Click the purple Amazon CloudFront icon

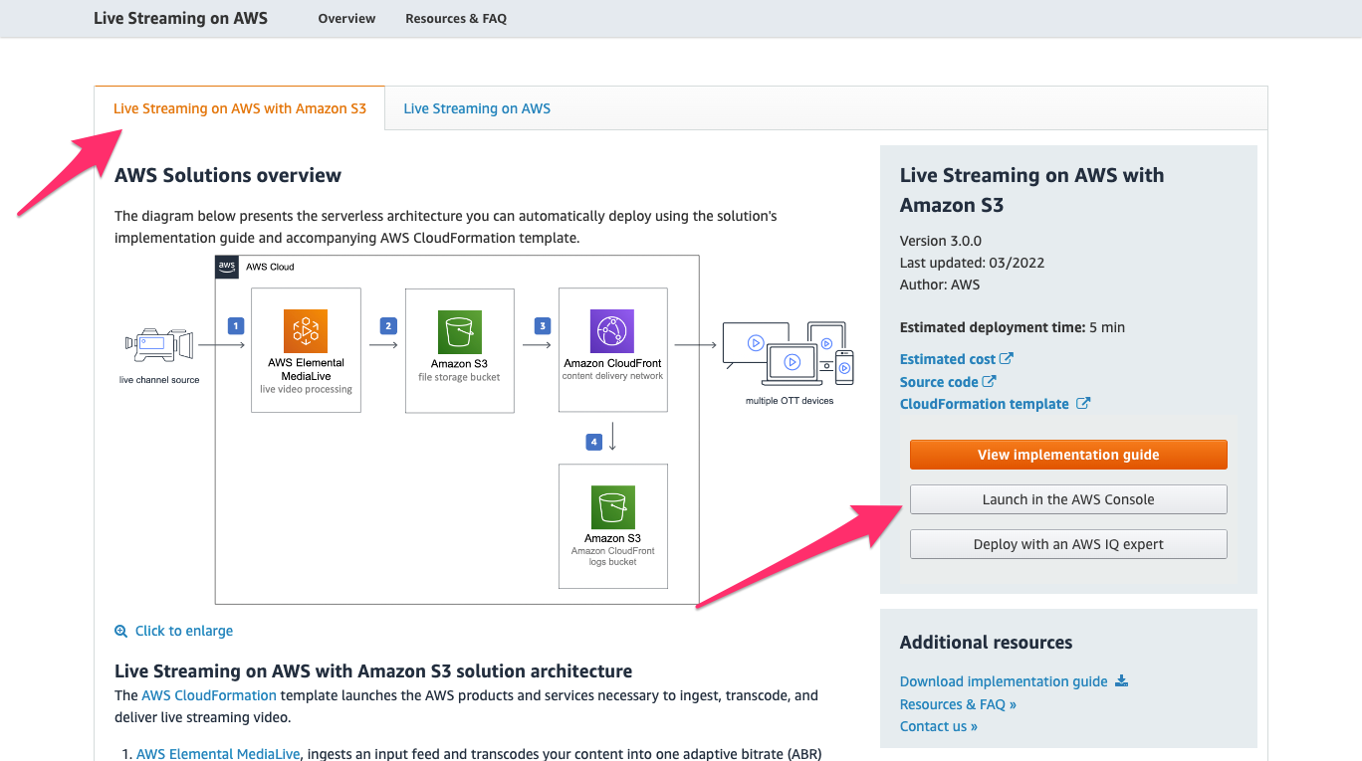point(612,331)
